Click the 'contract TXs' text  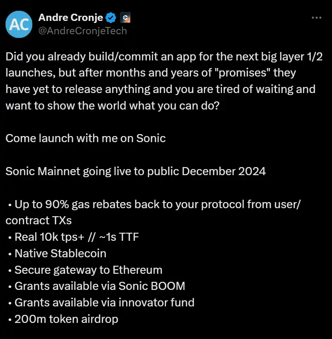tap(39, 221)
